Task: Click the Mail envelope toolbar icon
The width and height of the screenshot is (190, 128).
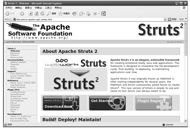Action: click(x=81, y=14)
